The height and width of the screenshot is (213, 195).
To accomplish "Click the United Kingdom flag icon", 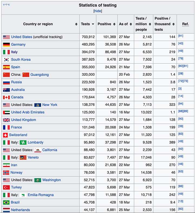I will coord(6,120).
